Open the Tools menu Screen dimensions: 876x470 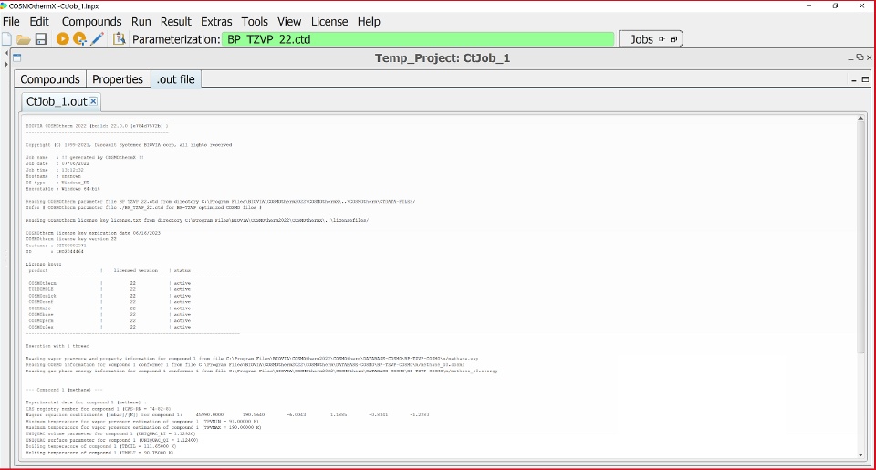coord(255,21)
